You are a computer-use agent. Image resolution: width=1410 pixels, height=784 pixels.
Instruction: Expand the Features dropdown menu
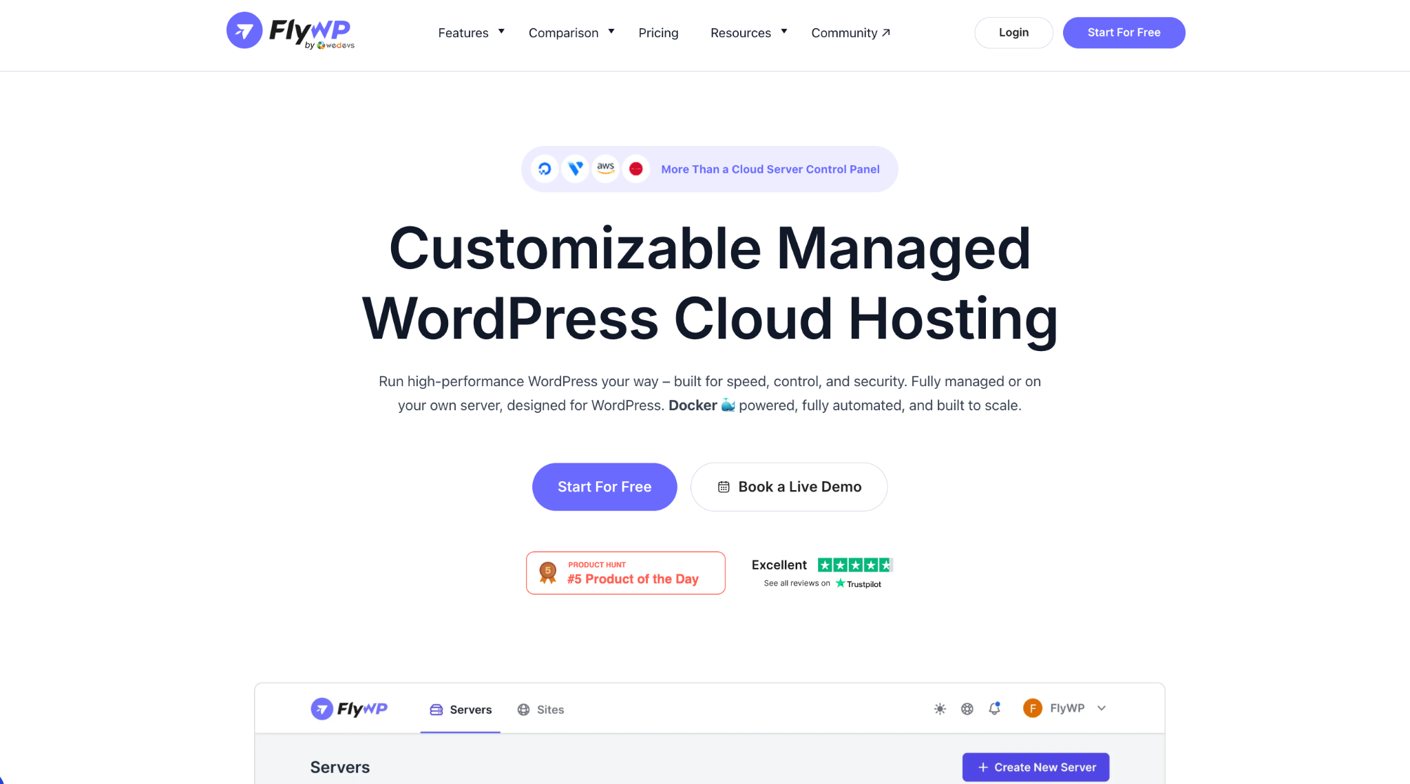(471, 32)
